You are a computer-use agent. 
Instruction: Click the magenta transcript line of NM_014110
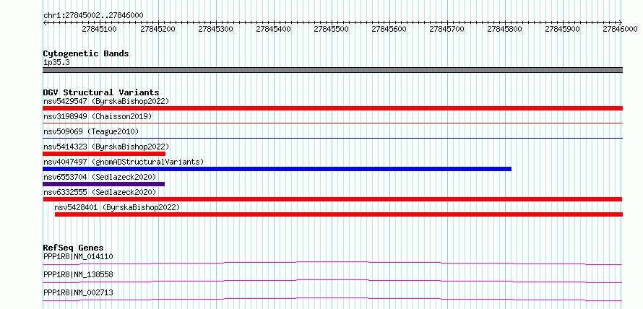[332, 263]
